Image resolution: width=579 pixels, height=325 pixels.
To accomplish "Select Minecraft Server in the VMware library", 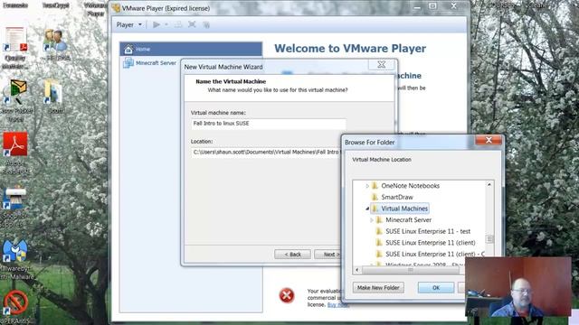I will [x=156, y=63].
